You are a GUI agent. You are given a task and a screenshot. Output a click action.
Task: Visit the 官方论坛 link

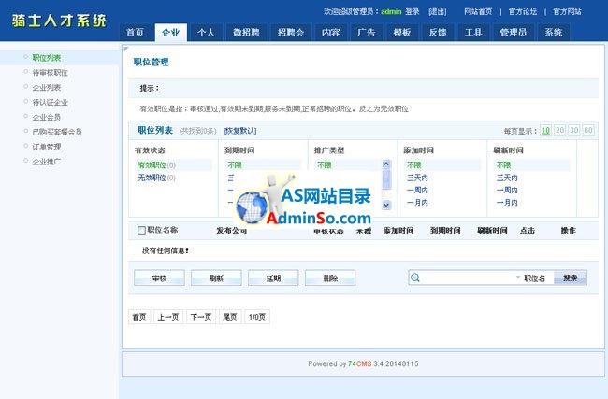pyautogui.click(x=523, y=11)
